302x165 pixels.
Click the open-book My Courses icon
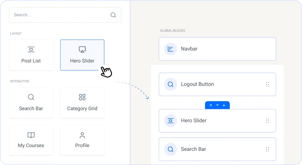point(31,135)
